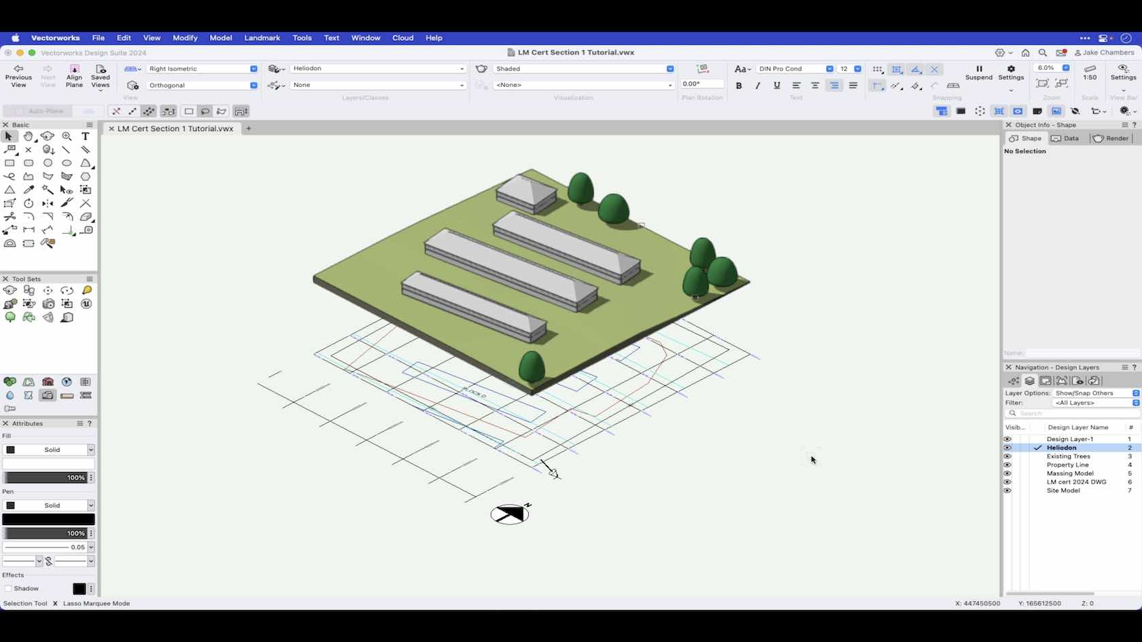Image resolution: width=1142 pixels, height=642 pixels.
Task: Click the layer search field in Navigation panel
Action: [x=1060, y=413]
